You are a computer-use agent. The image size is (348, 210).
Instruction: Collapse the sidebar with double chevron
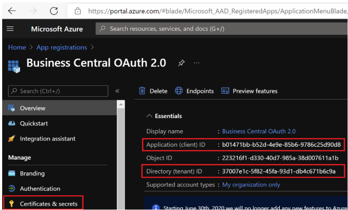117,91
